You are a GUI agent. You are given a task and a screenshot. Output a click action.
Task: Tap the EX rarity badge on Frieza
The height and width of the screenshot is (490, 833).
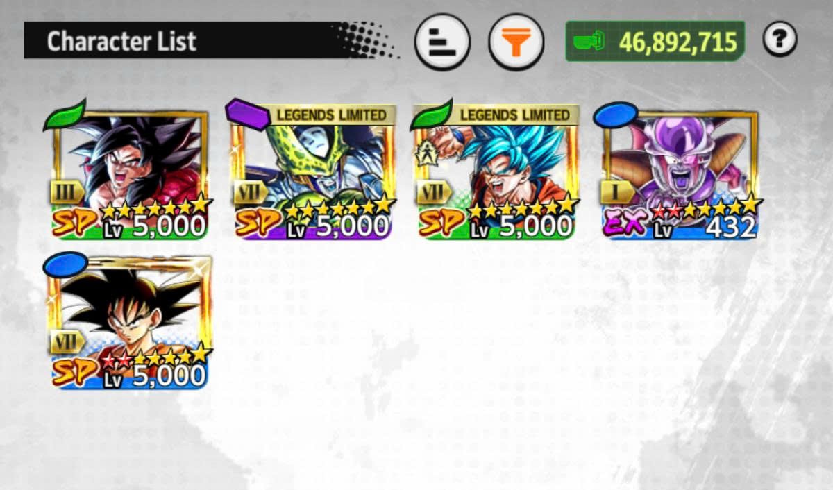(627, 224)
